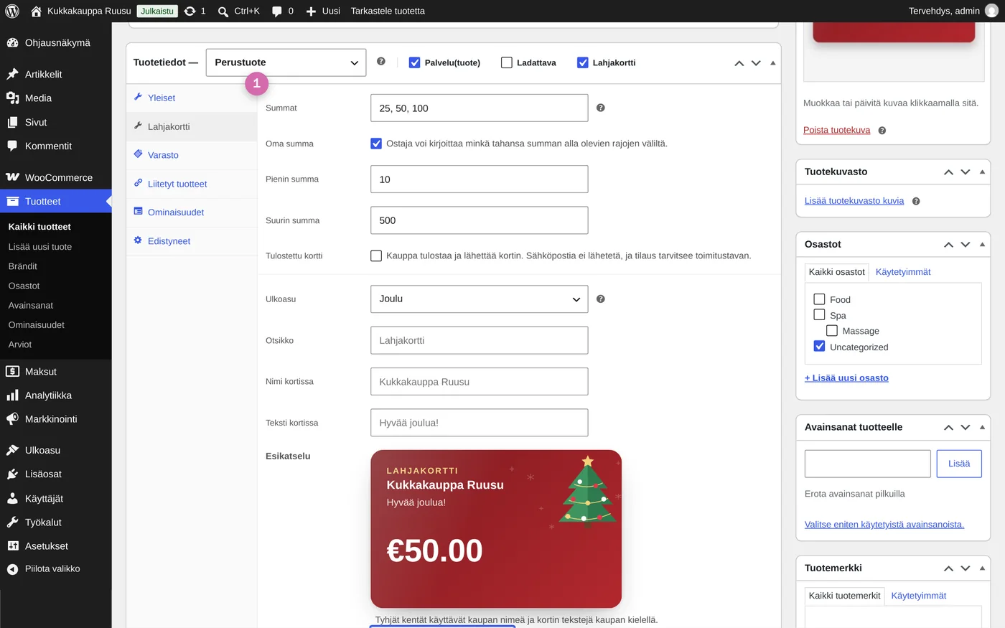This screenshot has height=628, width=1005.
Task: Open Artikkelit pin icon
Action: [12, 74]
